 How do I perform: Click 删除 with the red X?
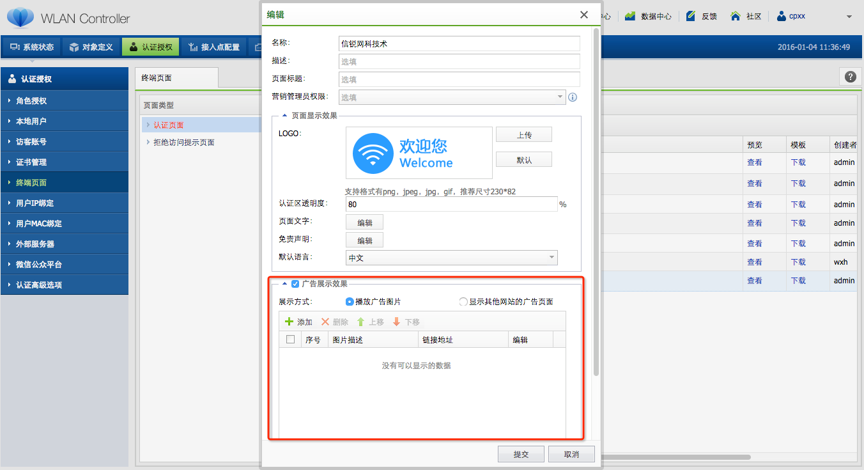click(335, 322)
